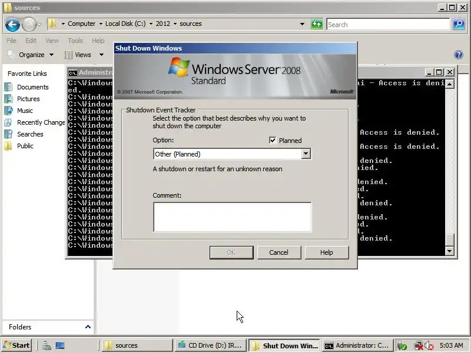Expand the arrow before Computer in address bar
The height and width of the screenshot is (353, 471).
(x=63, y=24)
